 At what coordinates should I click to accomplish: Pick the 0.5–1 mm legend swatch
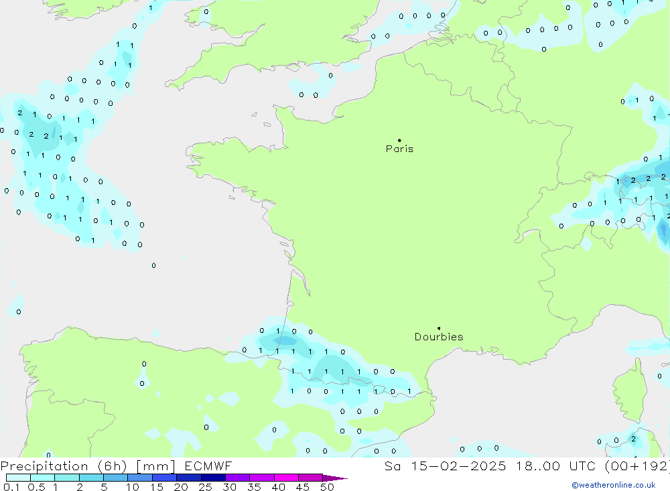pyautogui.click(x=43, y=478)
